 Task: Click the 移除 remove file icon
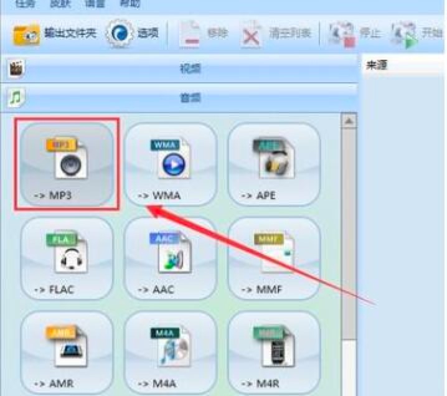189,34
